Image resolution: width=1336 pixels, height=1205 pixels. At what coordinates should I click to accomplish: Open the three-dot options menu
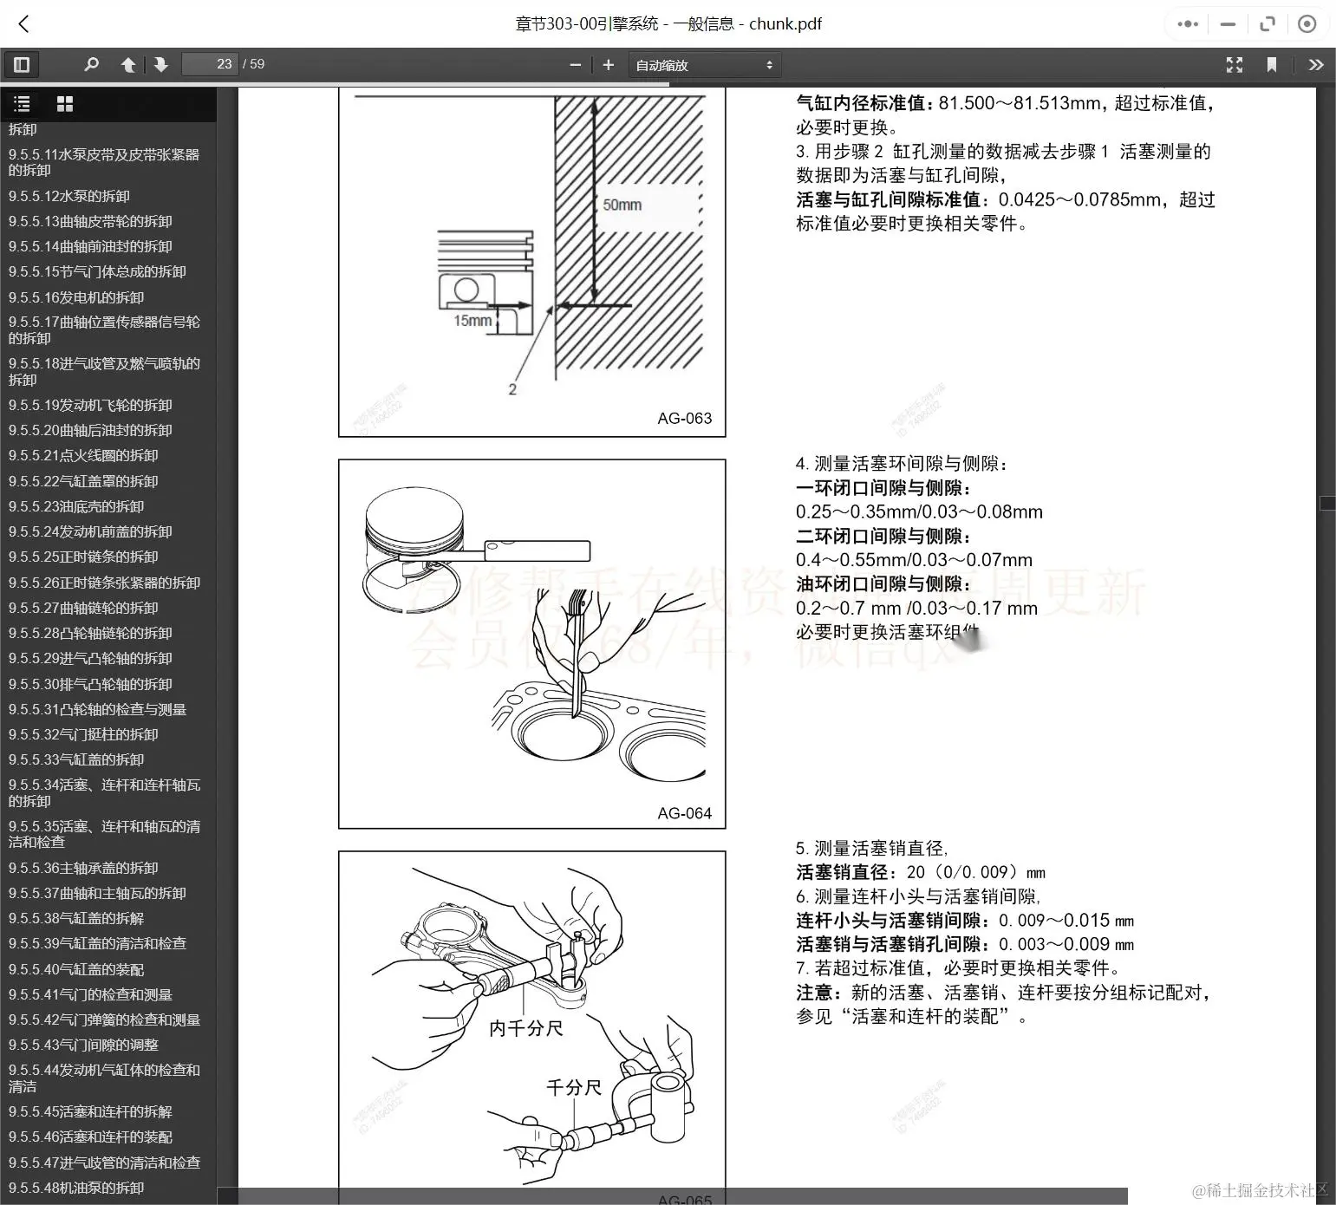pyautogui.click(x=1186, y=23)
